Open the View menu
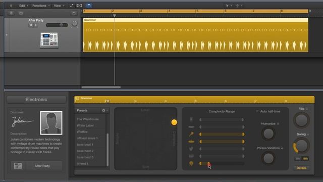Screen dimensions: 323x182 pyautogui.click(x=59, y=6)
